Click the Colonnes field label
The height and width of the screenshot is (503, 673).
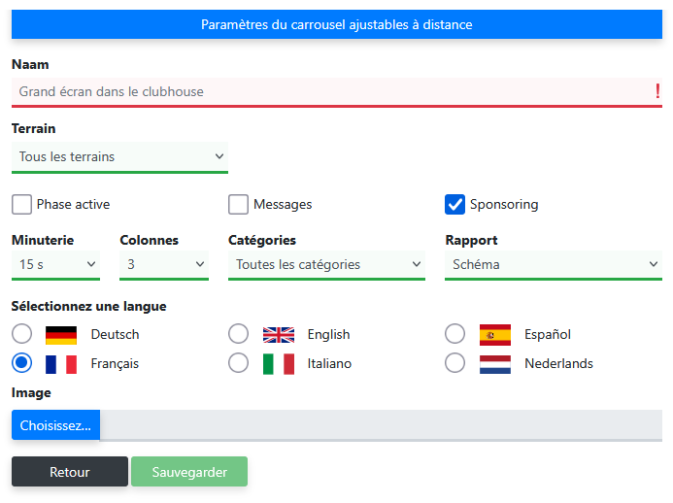tap(149, 241)
